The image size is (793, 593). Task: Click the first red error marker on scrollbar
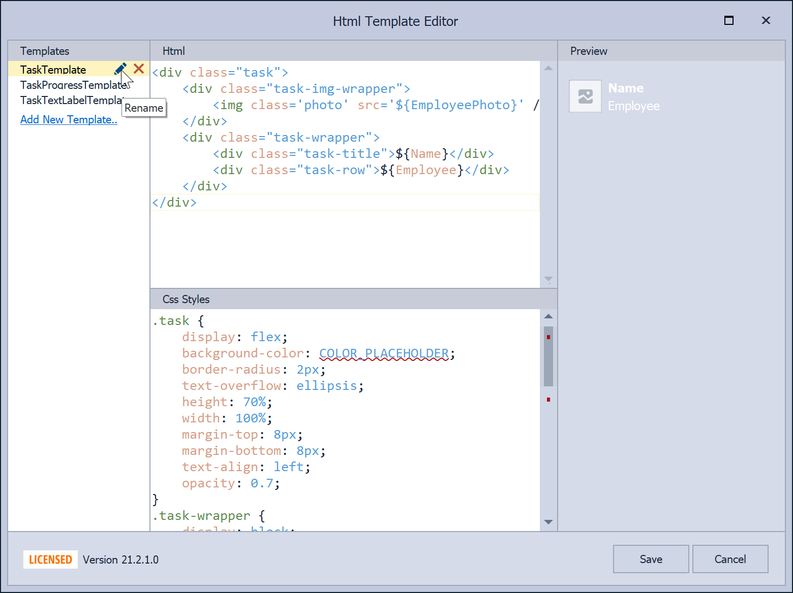point(548,337)
